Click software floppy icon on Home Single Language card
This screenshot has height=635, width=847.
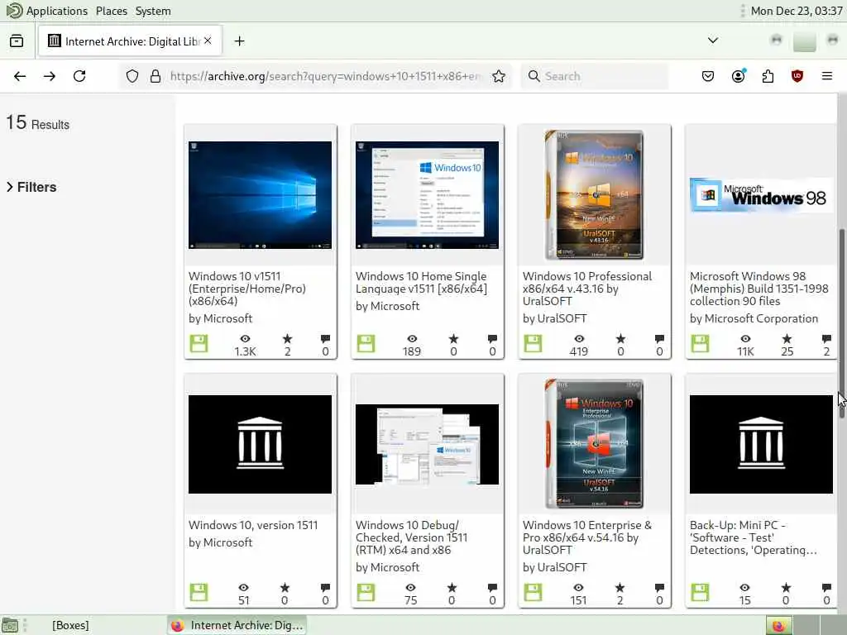[366, 343]
